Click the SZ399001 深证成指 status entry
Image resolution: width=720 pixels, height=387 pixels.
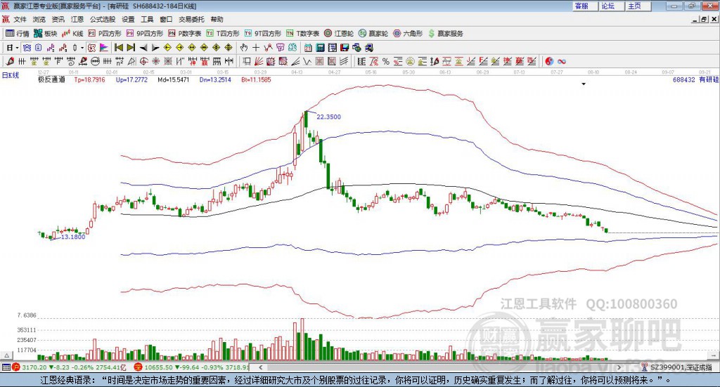tap(677, 367)
